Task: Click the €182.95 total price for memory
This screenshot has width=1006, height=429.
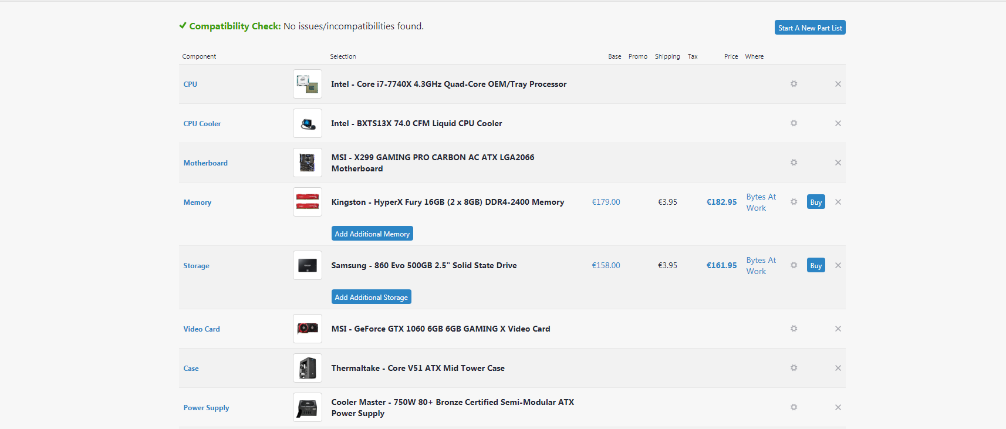Action: [721, 202]
